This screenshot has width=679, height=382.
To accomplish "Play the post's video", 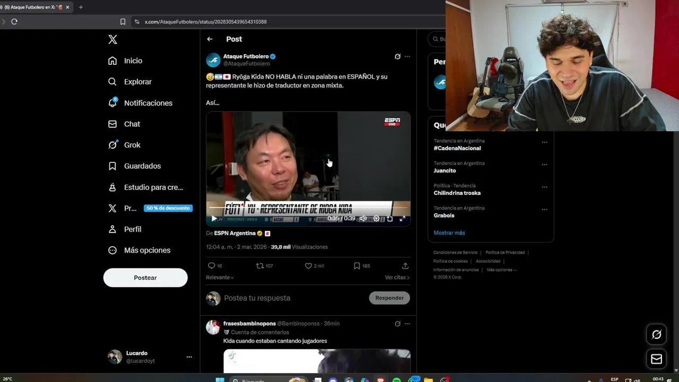I will click(214, 219).
